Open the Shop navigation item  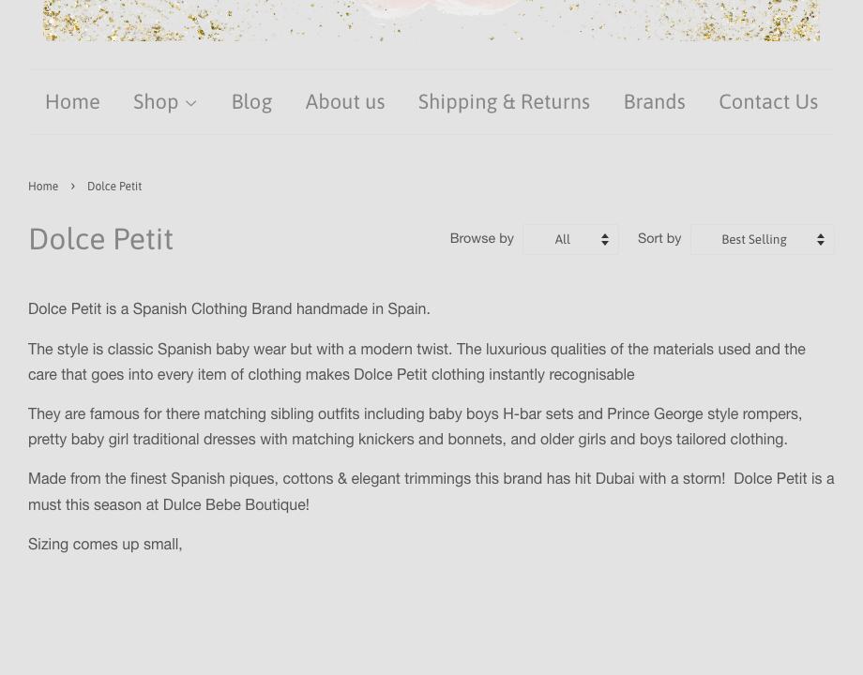coord(164,102)
